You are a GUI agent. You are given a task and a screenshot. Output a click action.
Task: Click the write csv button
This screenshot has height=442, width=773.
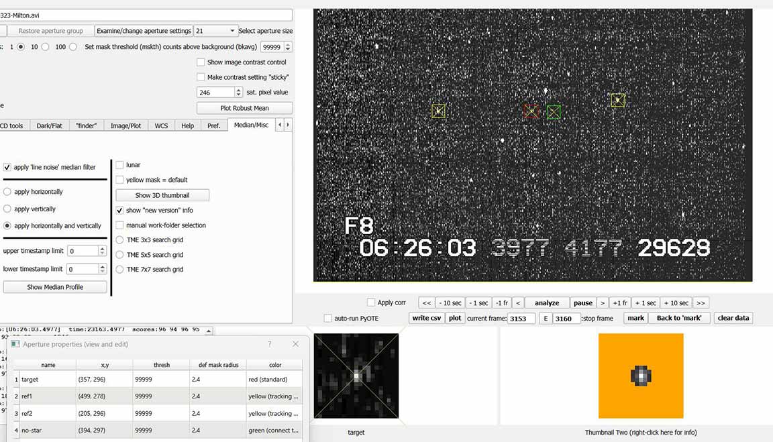[x=426, y=318]
